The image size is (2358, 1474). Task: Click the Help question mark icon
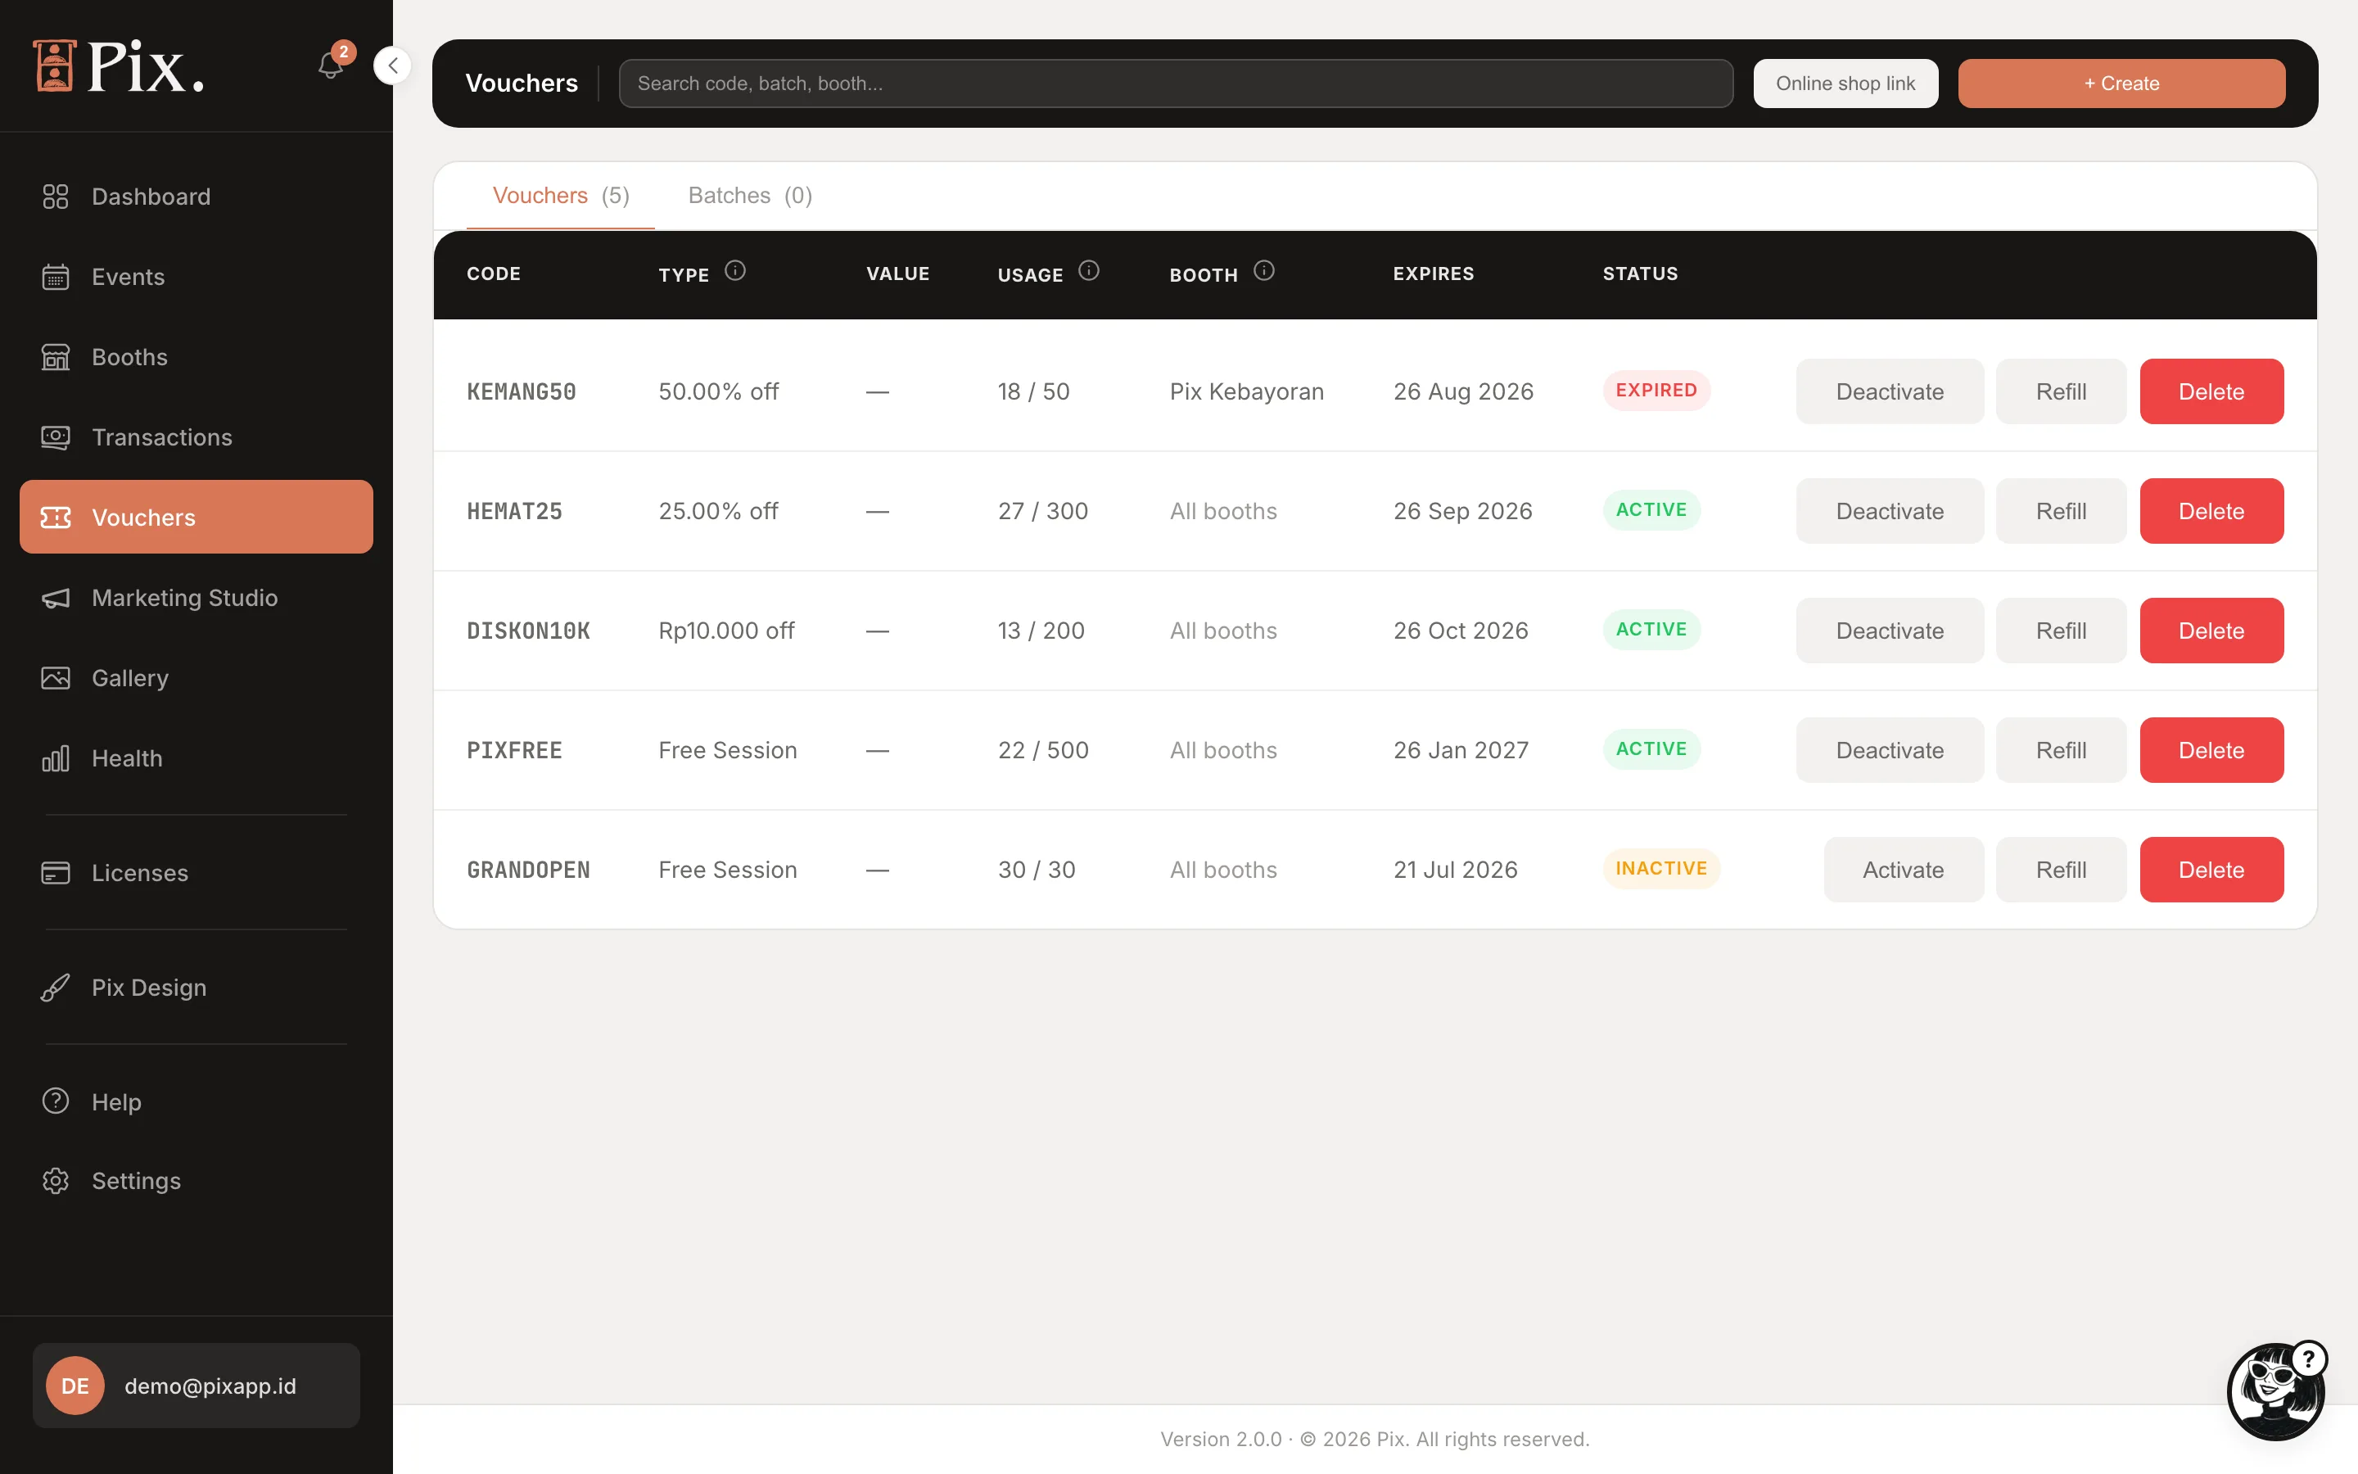tap(56, 1101)
